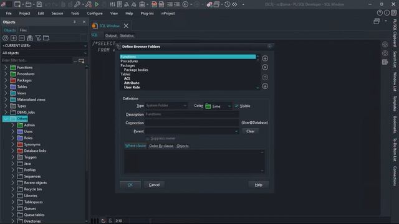The image size is (399, 224).
Task: Expand the Triggers tree node
Action: (12, 157)
